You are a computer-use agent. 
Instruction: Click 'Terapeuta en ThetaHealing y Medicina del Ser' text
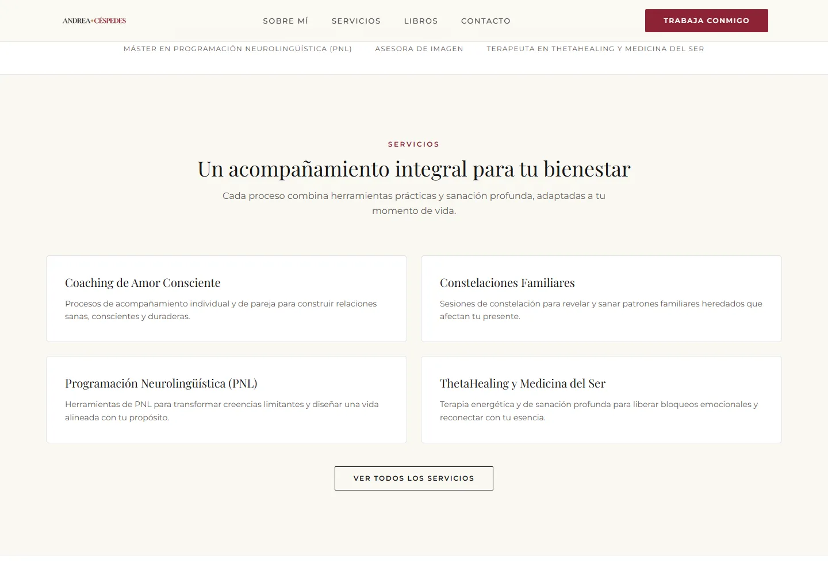point(595,49)
